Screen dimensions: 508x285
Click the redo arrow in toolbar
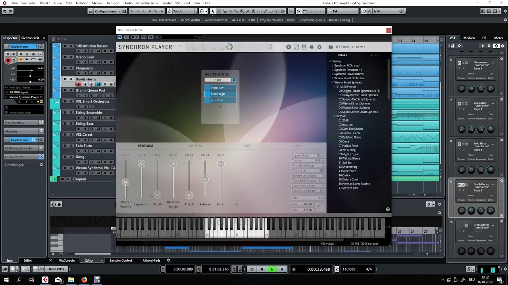click(11, 11)
